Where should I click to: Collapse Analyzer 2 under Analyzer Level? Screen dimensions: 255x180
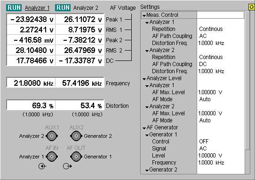[x=147, y=107]
